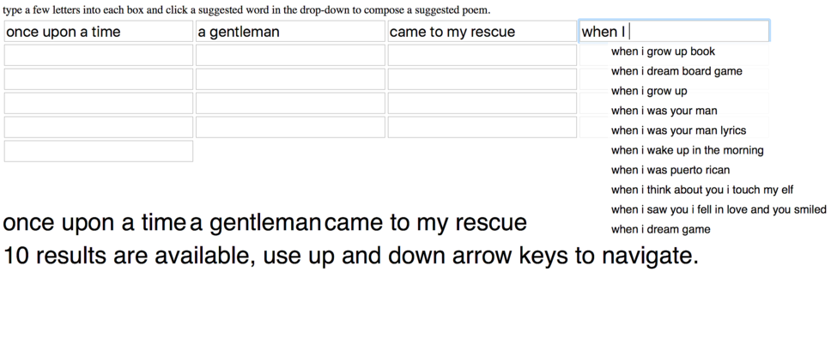Focus the "once upon a time" input box
Screen dimensions: 831x357
(x=99, y=31)
